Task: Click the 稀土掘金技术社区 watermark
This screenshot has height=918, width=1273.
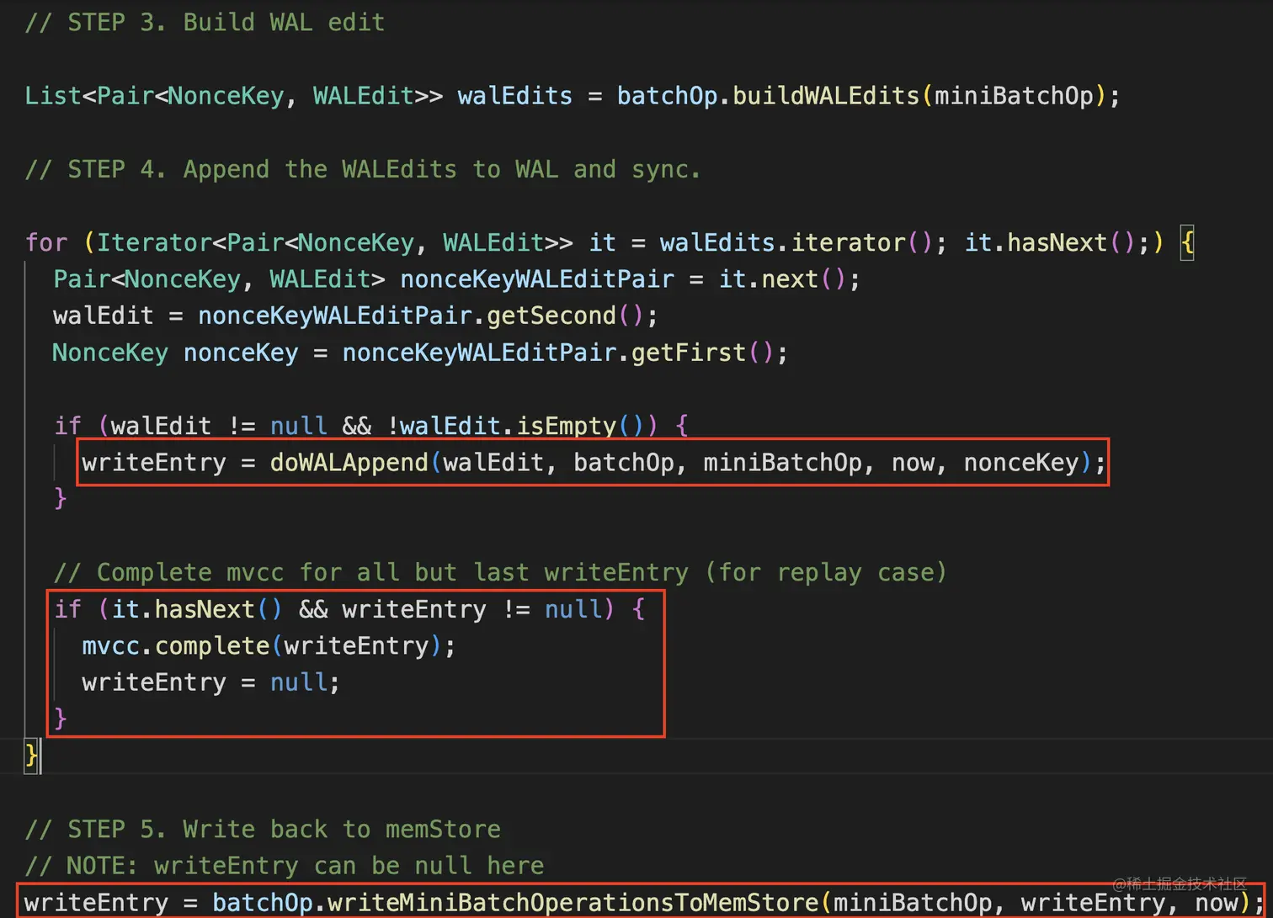Action: tap(1178, 885)
